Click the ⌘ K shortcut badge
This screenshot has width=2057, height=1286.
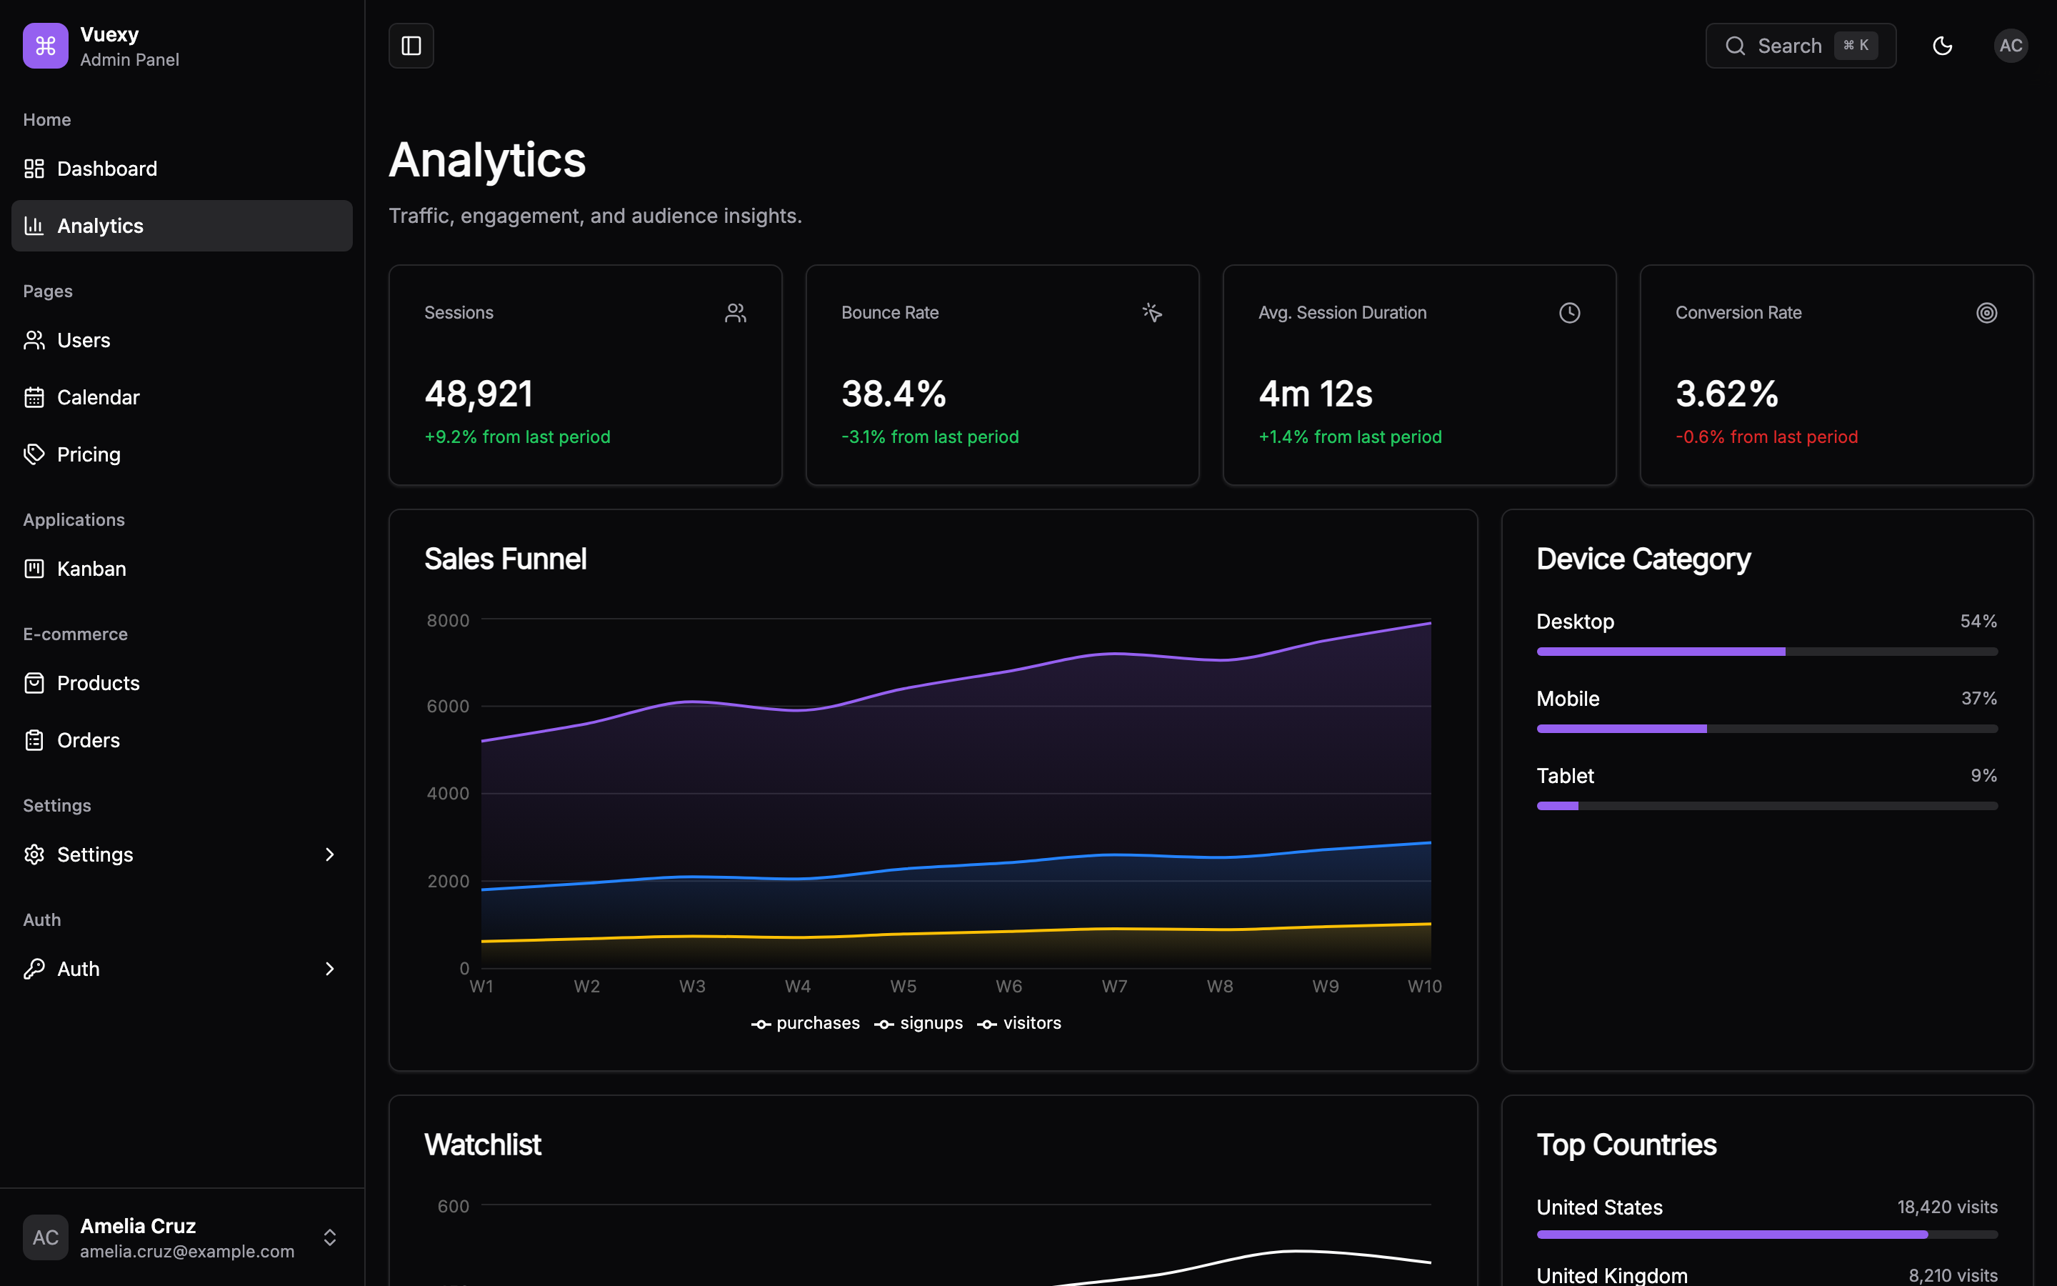1856,45
